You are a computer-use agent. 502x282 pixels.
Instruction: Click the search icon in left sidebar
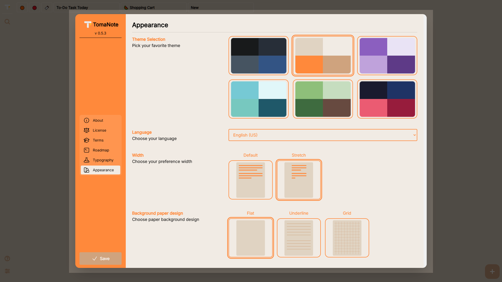tap(7, 22)
